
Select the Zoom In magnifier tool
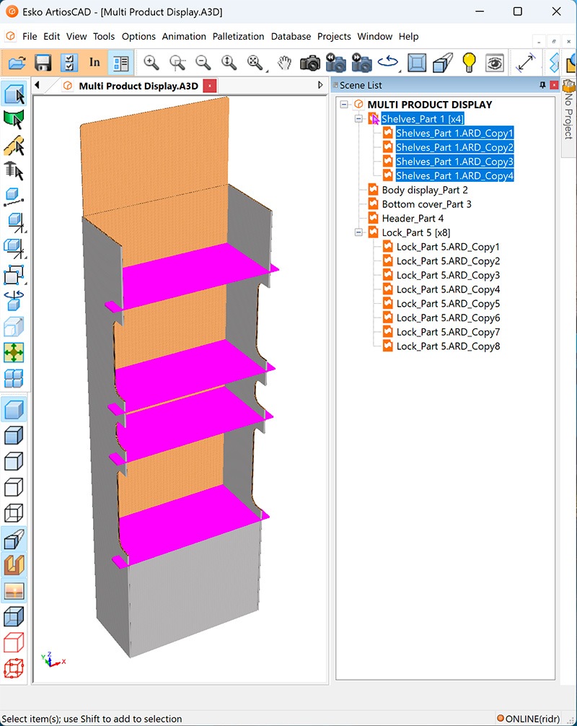click(151, 63)
